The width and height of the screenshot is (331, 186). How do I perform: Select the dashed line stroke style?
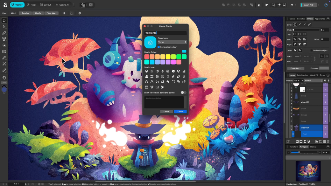coord(304,25)
